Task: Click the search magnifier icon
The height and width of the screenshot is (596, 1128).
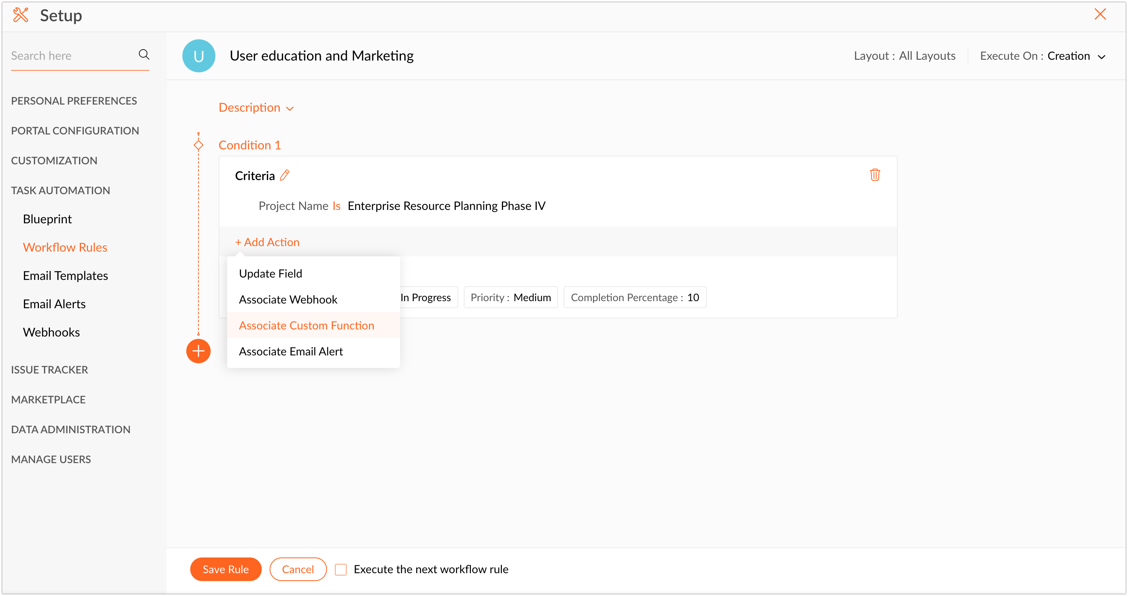Action: pyautogui.click(x=143, y=55)
